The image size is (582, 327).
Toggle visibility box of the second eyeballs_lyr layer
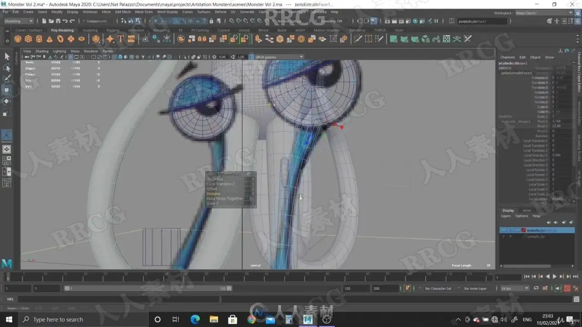tap(503, 237)
